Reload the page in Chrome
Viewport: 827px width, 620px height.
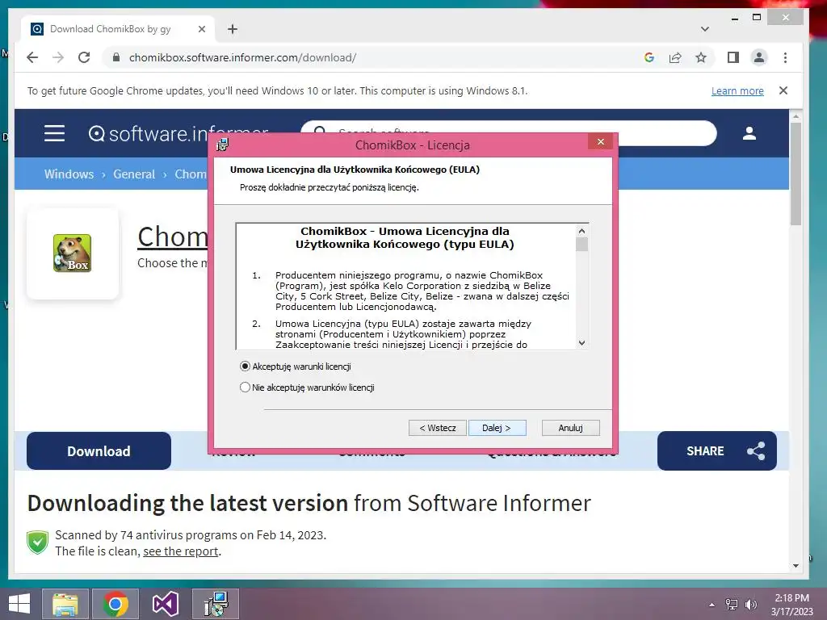(84, 57)
